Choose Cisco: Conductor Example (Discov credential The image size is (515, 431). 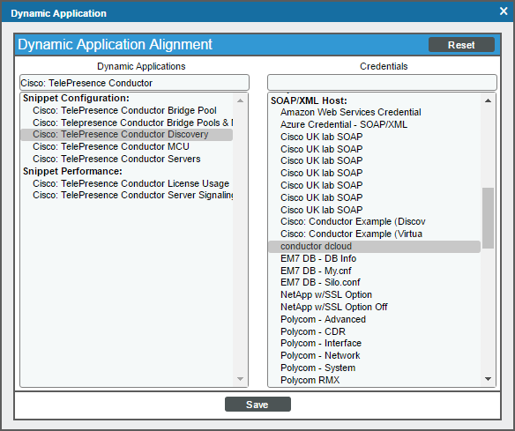tap(375, 221)
